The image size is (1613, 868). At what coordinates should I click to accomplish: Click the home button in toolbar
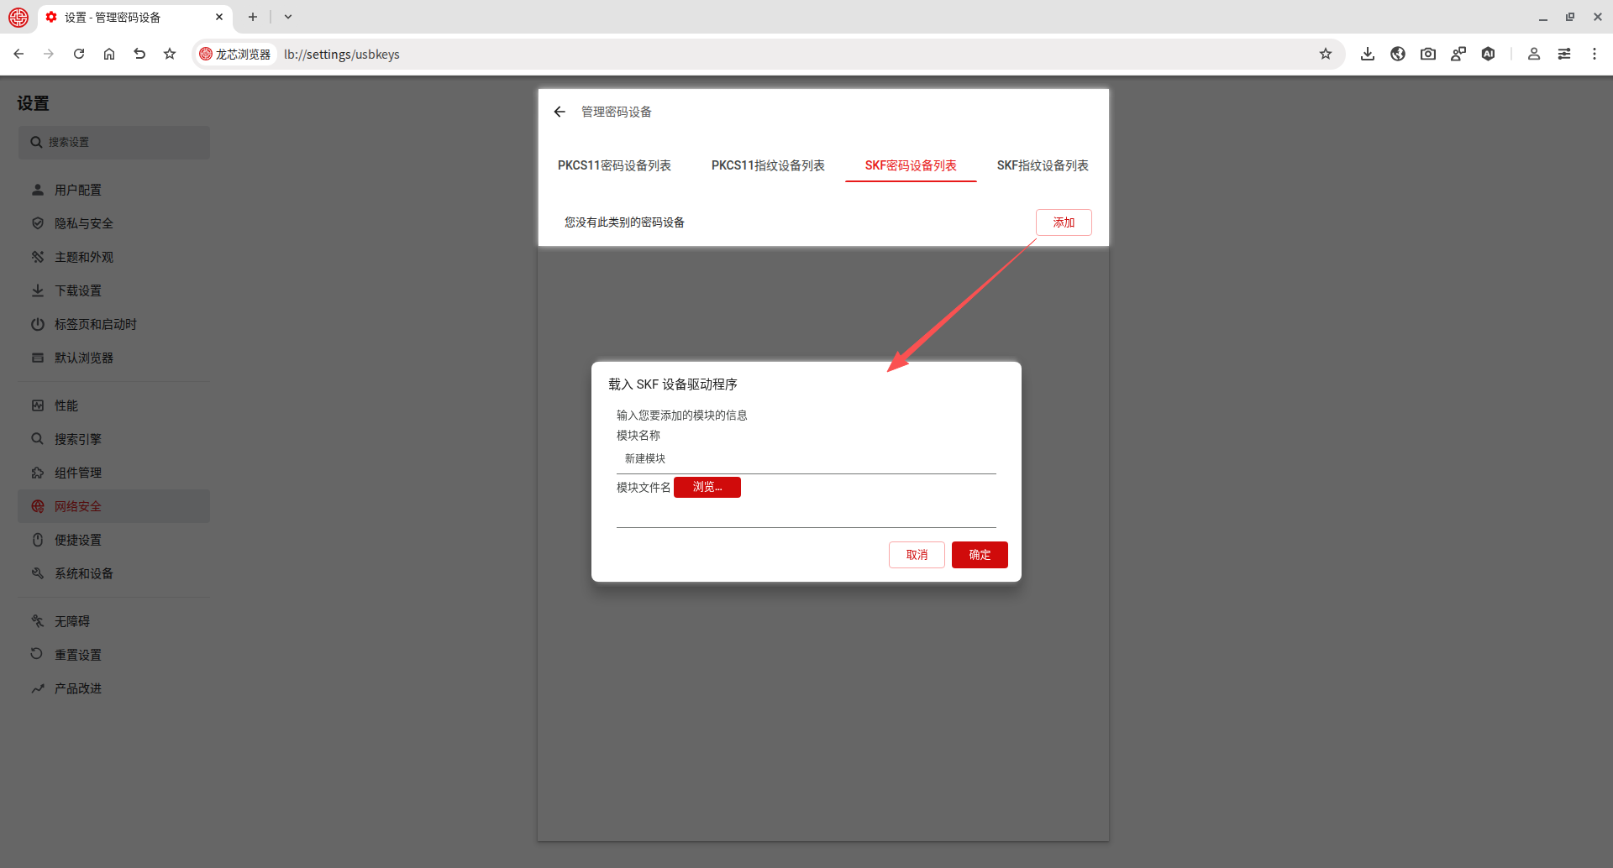point(109,54)
